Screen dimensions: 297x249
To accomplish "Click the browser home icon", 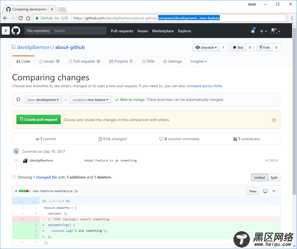I will coord(28,18).
